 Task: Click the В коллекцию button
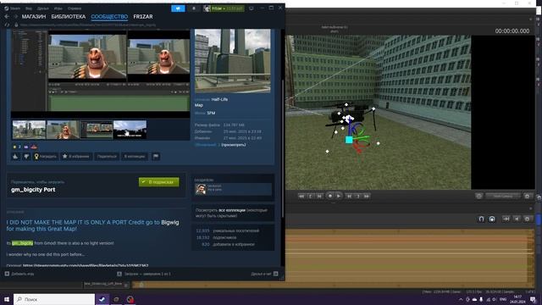[135, 156]
